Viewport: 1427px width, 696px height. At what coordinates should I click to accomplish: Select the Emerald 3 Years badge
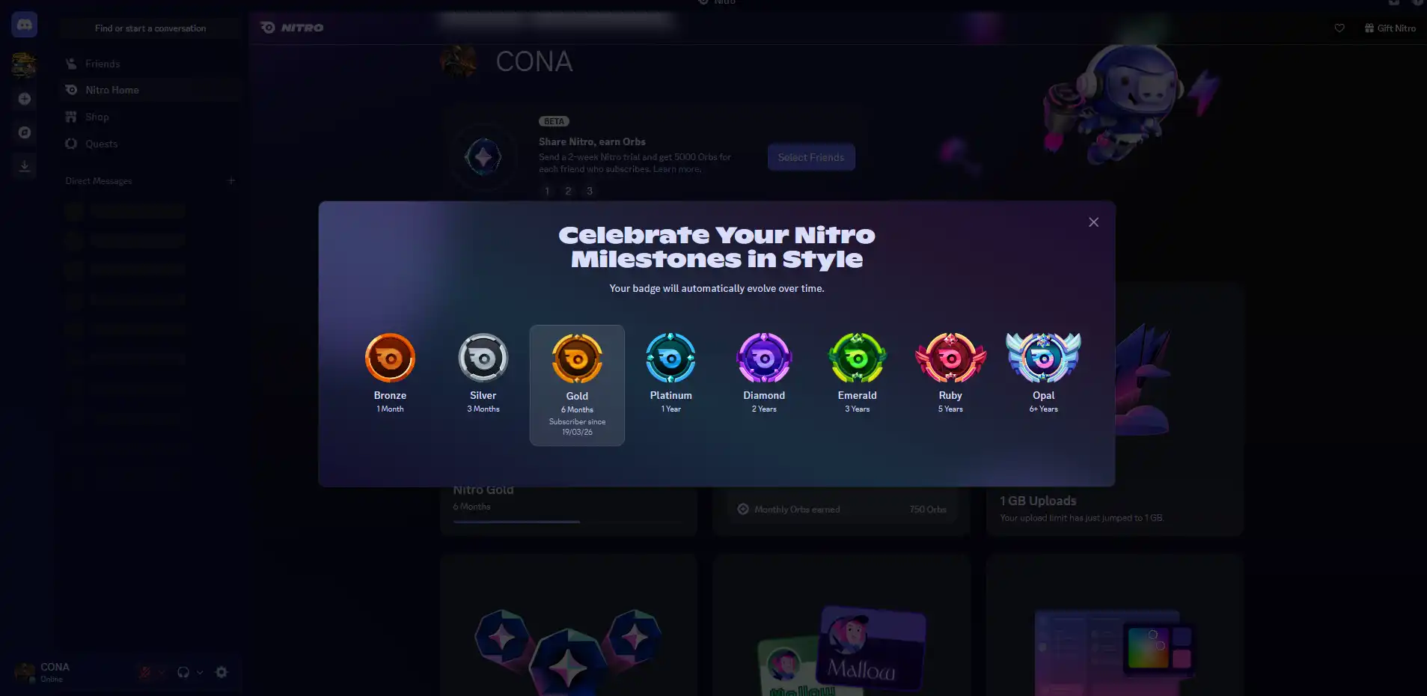(x=857, y=373)
